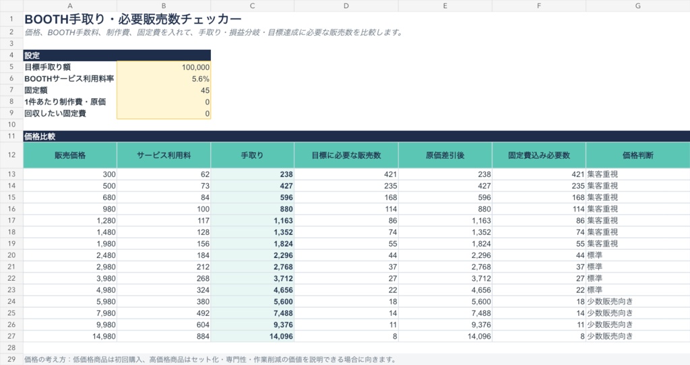Select row 12 header number
The image size is (690, 365).
[x=11, y=155]
